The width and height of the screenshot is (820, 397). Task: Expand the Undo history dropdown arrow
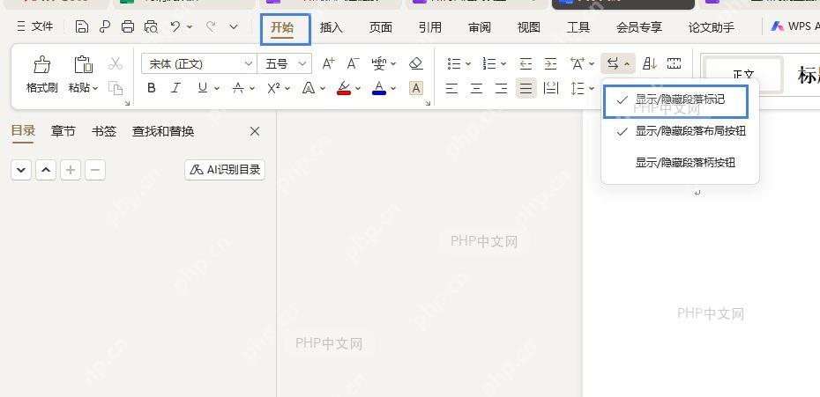[190, 26]
